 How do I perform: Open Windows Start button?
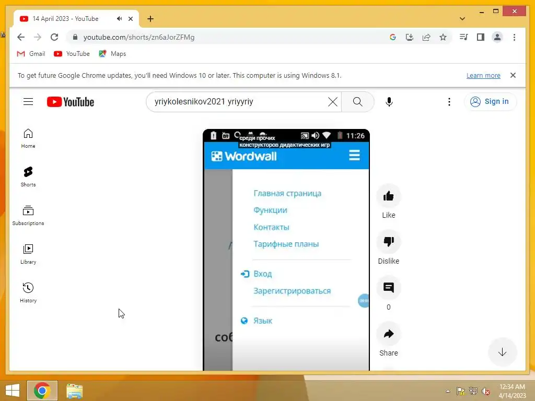click(13, 391)
